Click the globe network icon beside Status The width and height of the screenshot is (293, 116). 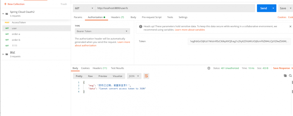(209, 68)
